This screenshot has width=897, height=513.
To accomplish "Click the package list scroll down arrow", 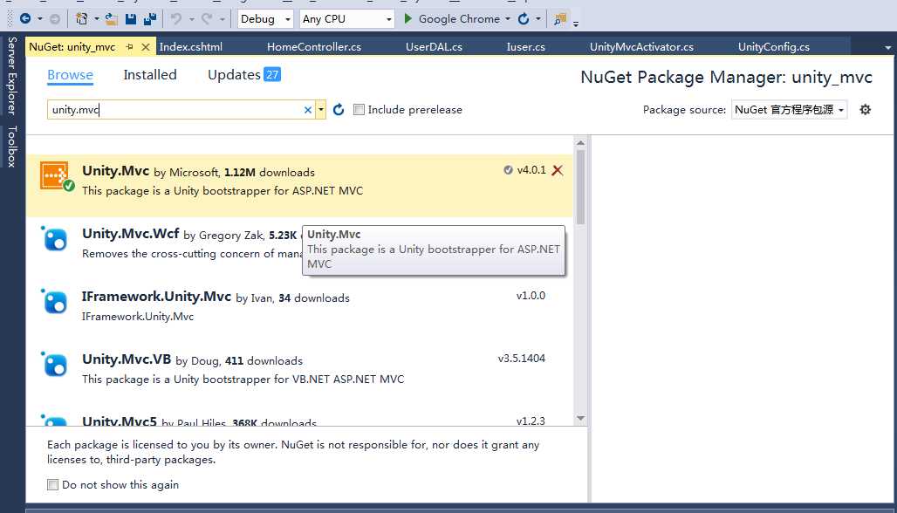I will point(580,418).
